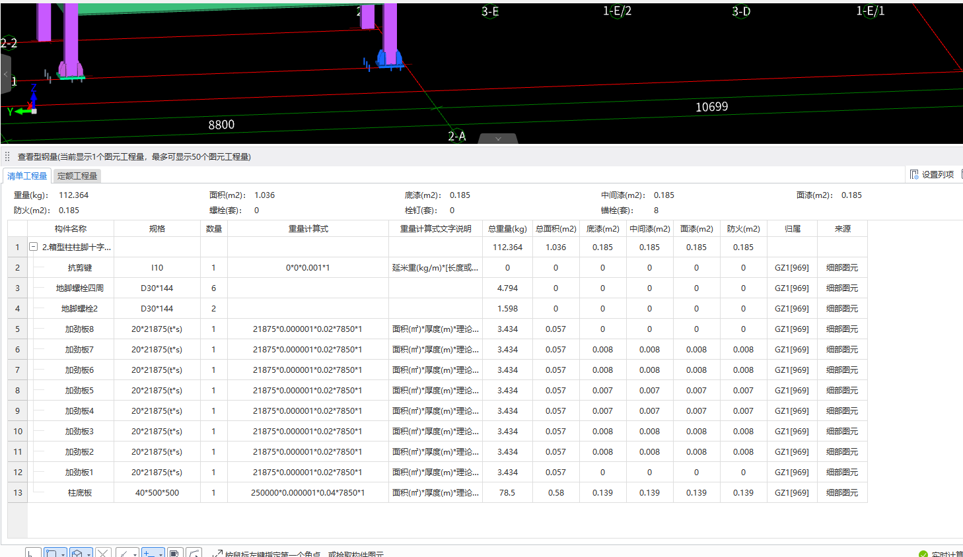Click the polyline curve tool icon
The image size is (963, 557).
point(194,553)
